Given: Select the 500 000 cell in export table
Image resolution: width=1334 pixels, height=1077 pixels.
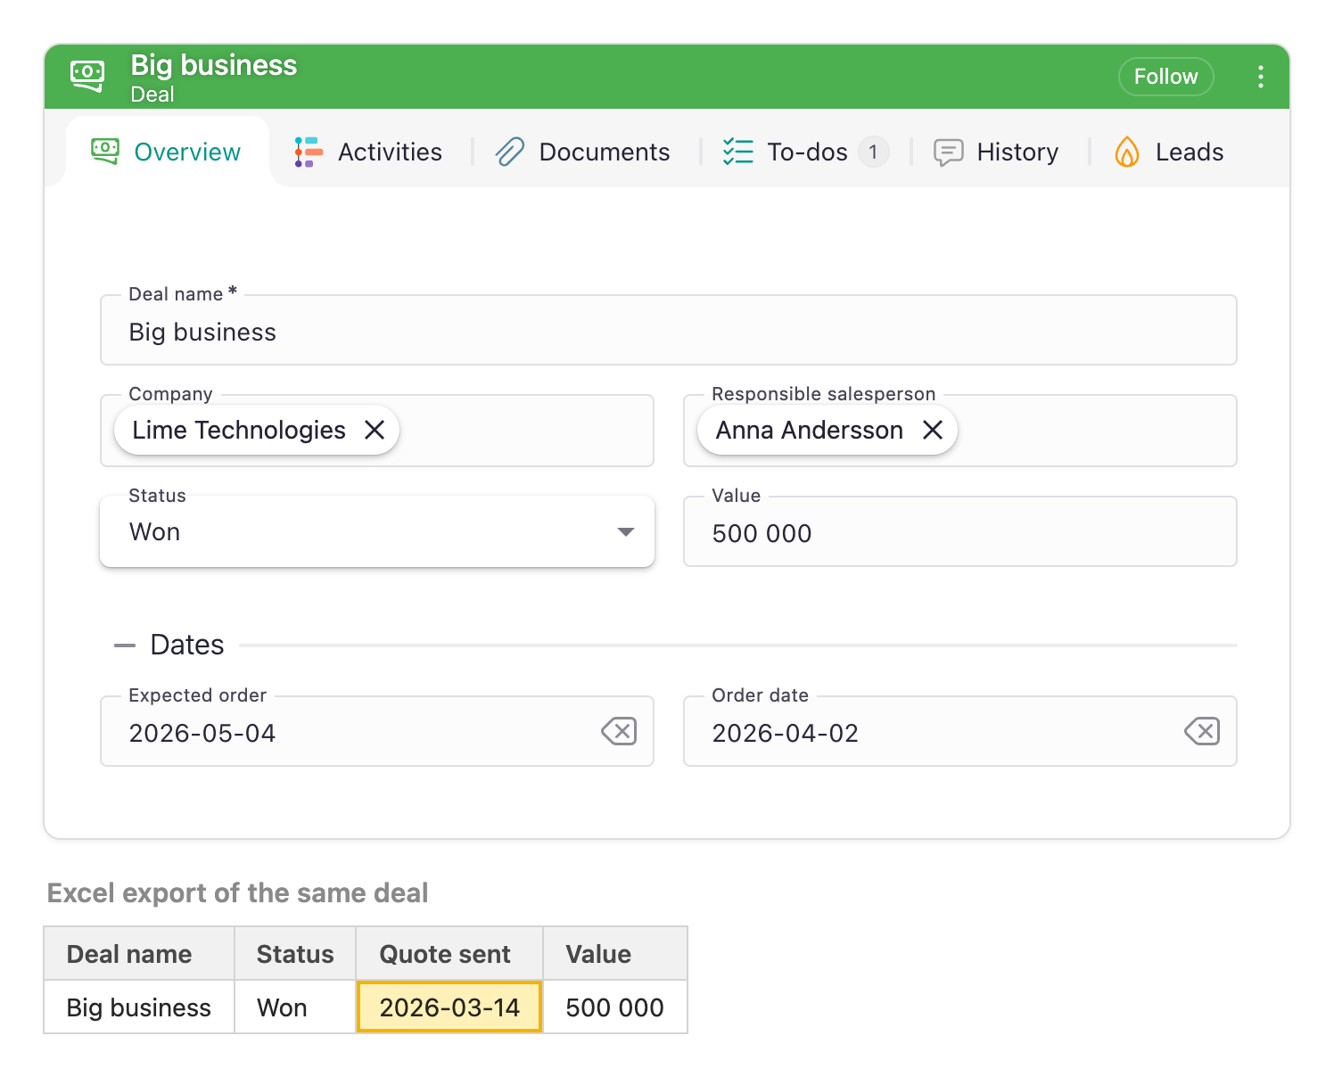Looking at the screenshot, I should 615,1007.
